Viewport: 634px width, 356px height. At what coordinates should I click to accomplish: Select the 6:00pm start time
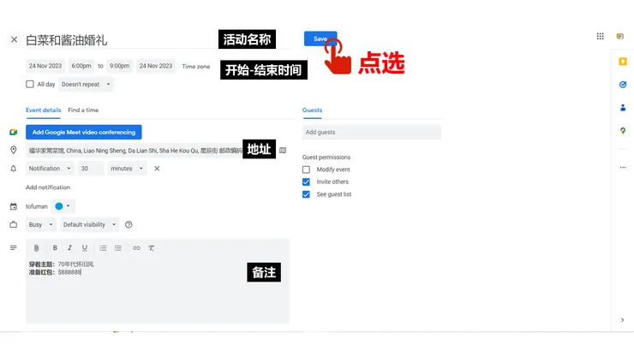click(81, 66)
